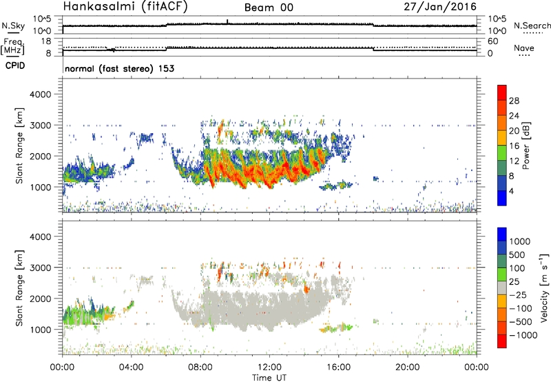
Task: Click the '28' value on Power color bar
Action: point(514,101)
